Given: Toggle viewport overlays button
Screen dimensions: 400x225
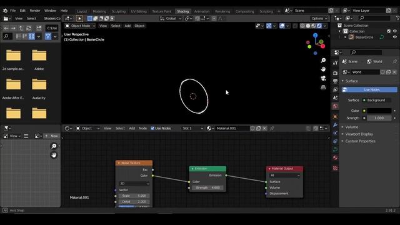Looking at the screenshot, I should [282, 26].
